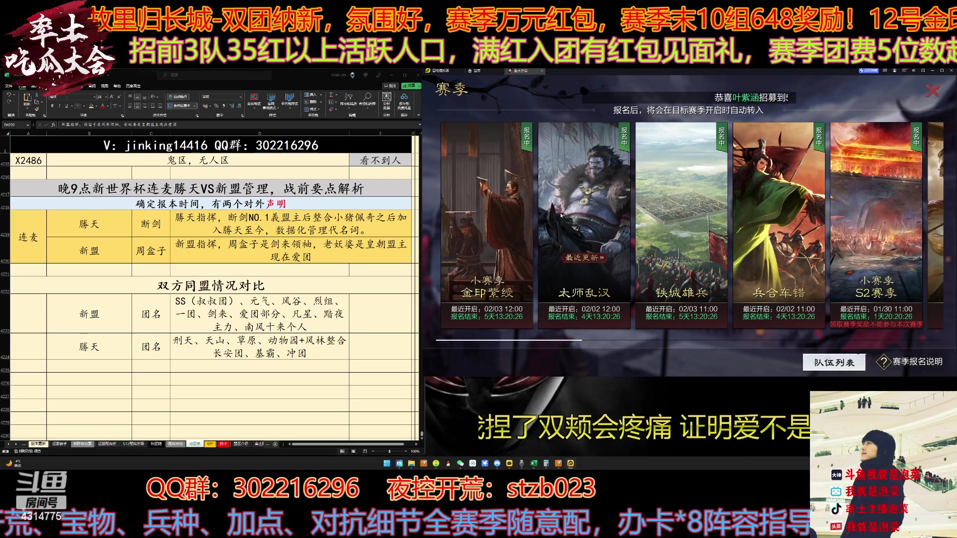Select the 金印紫绶 season card
The image size is (957, 538).
487,225
